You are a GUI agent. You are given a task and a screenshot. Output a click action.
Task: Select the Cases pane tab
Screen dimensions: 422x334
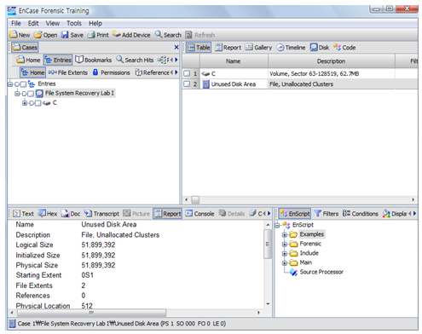click(25, 48)
